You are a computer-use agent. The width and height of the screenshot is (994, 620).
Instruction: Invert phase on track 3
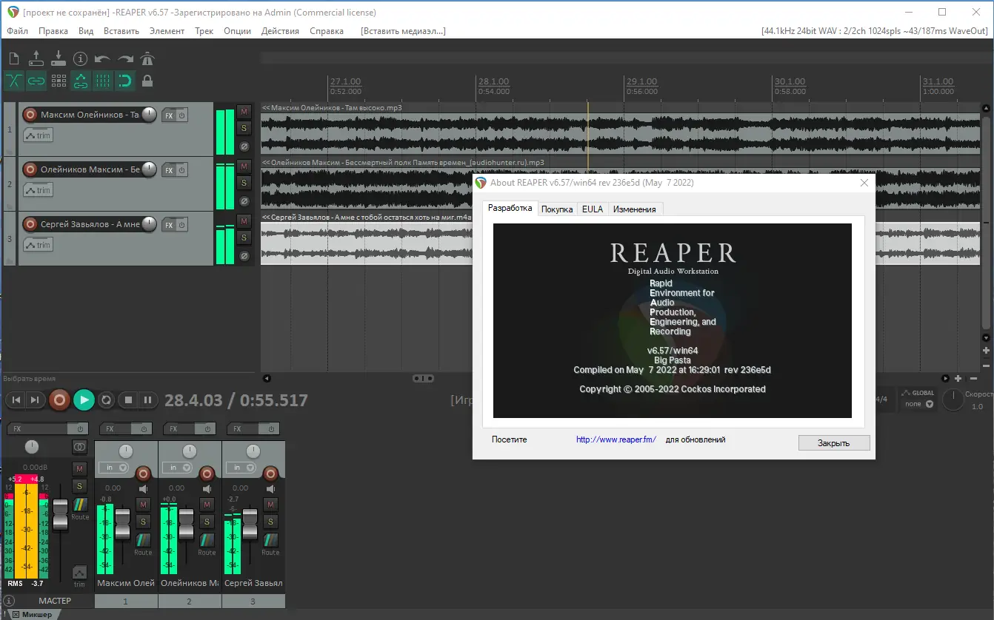[244, 256]
